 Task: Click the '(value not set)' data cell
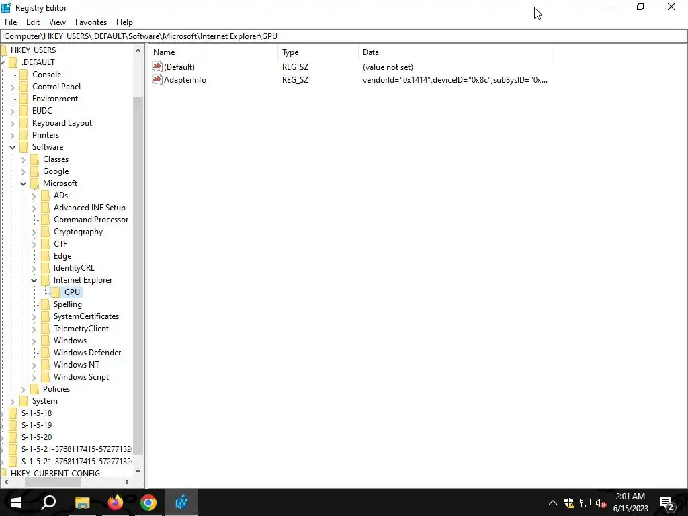coord(388,67)
